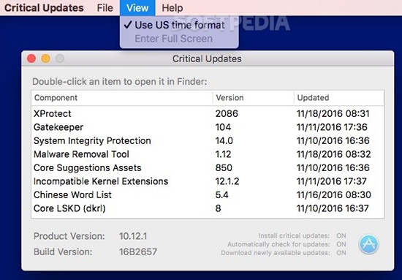Screen dimensions: 402x280
Task: Open the Critical Updates application menu
Action: (x=44, y=8)
